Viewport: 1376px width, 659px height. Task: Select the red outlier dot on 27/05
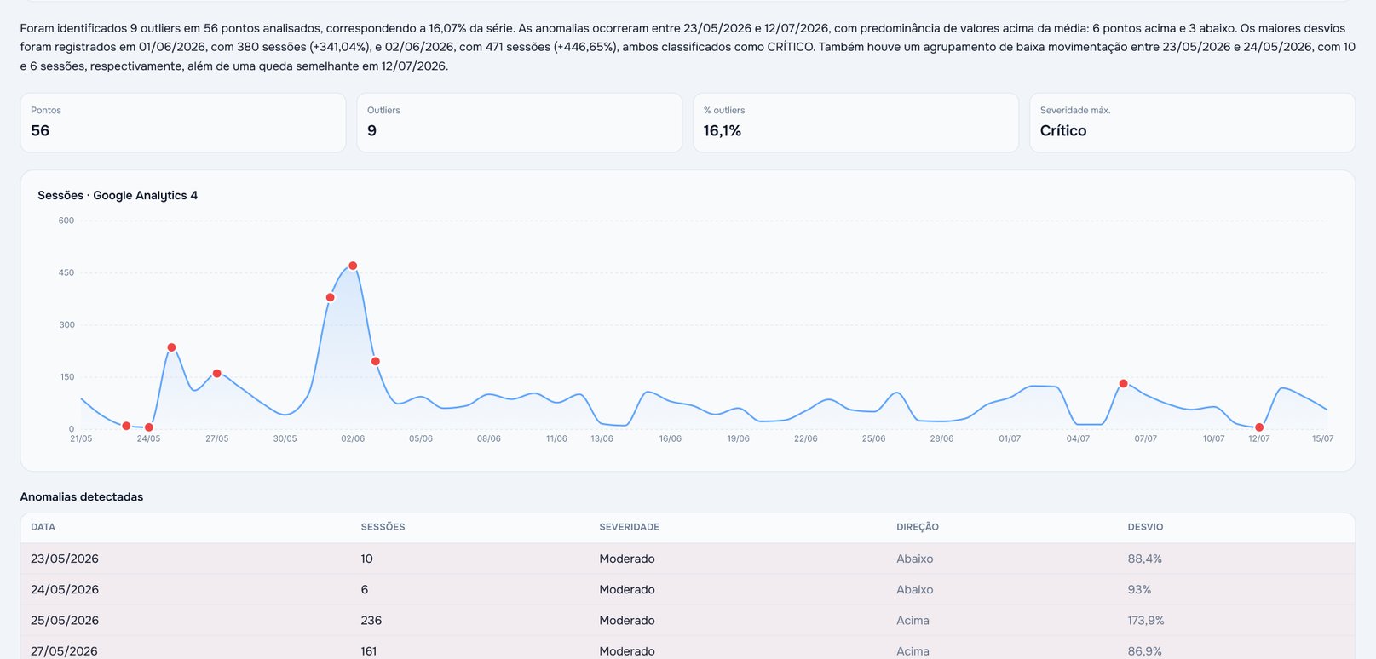click(217, 374)
